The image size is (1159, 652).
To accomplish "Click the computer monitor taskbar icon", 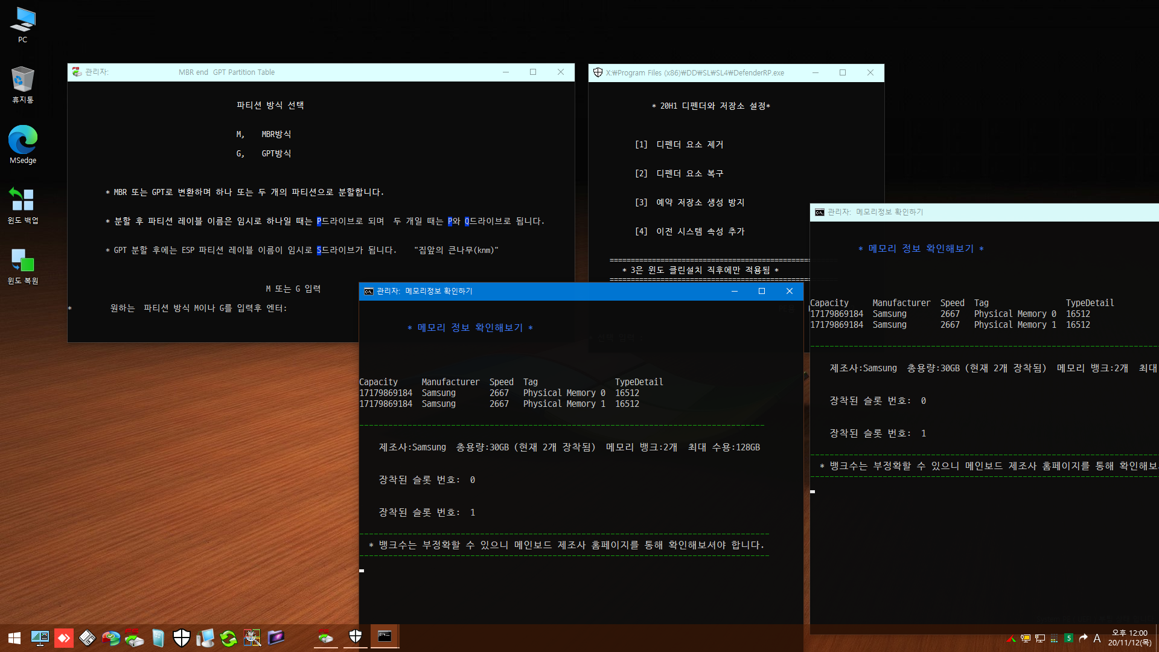I will (205, 638).
